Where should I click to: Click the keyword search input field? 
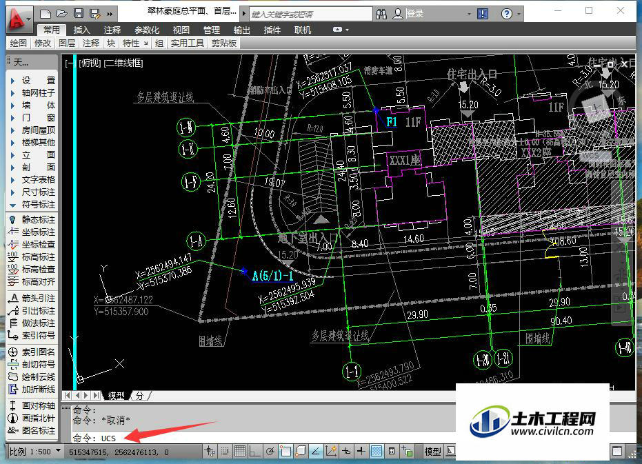click(x=311, y=14)
